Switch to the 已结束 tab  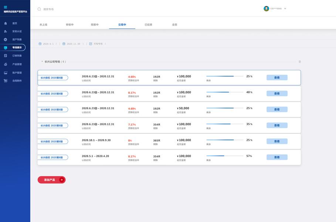click(148, 25)
